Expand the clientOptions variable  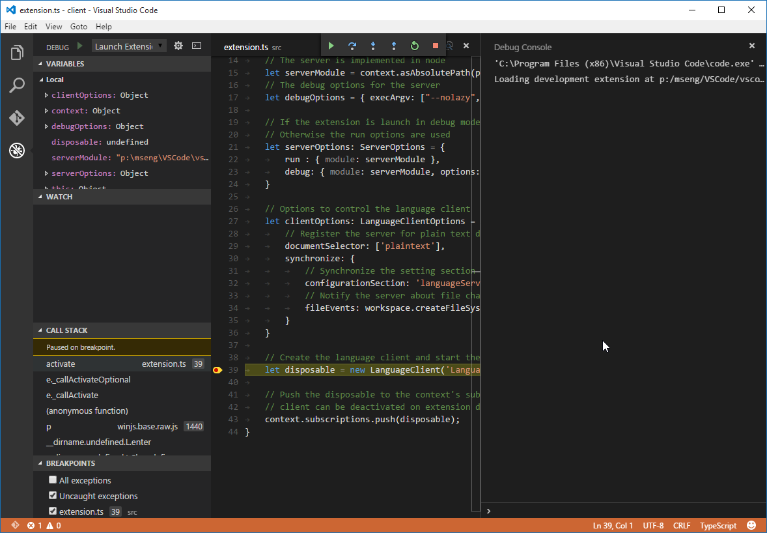click(46, 95)
